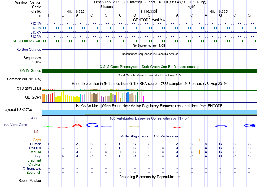The width and height of the screenshot is (257, 187).
Task: Click the dark green OMIM gene bar
Action: coord(149,70)
